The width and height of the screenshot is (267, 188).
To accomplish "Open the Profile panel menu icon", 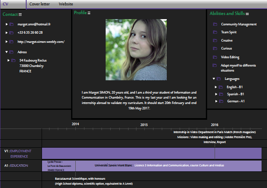I will tap(89, 13).
